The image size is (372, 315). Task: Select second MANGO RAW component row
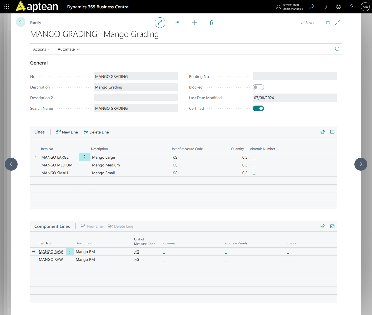coord(51,259)
